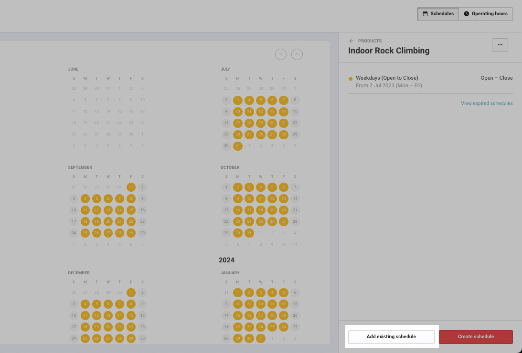The width and height of the screenshot is (522, 353).
Task: Click the circled up-chevron above the calendar
Action: coord(297,54)
